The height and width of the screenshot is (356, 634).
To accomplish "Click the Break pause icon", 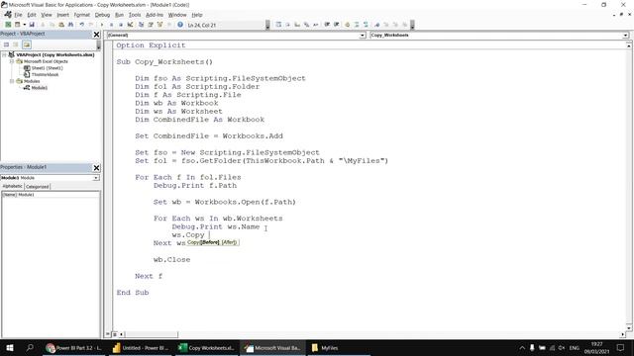I will click(111, 25).
